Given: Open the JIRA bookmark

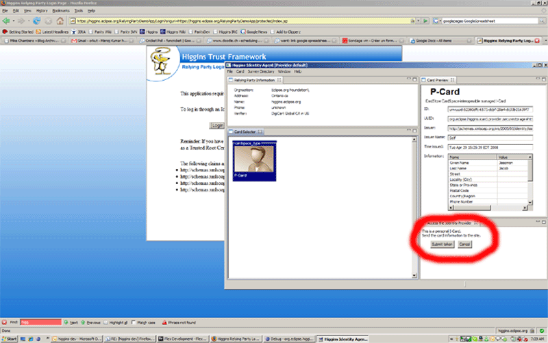Looking at the screenshot, I should point(79,31).
